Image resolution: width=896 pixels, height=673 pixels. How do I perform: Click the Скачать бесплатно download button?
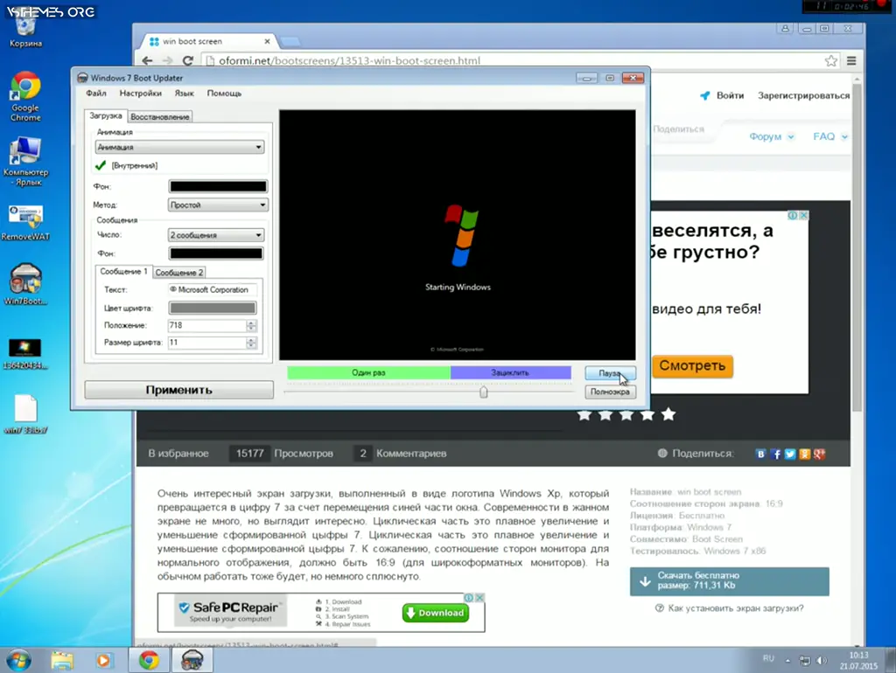729,580
